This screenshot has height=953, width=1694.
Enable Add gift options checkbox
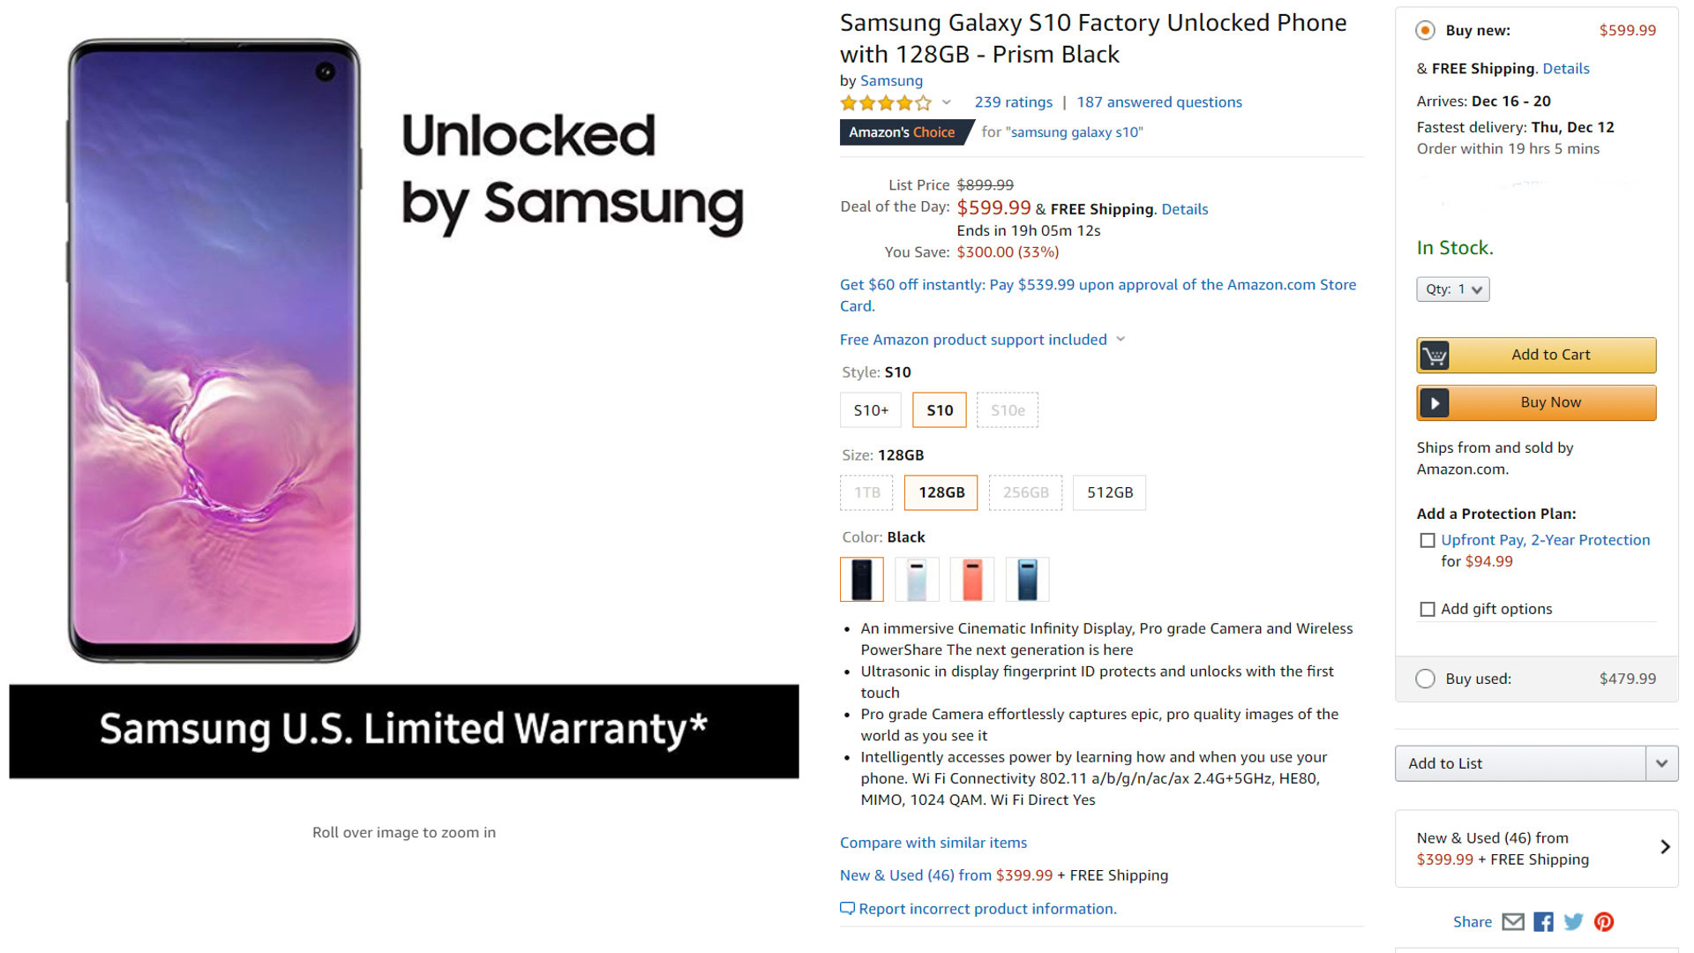[1427, 609]
